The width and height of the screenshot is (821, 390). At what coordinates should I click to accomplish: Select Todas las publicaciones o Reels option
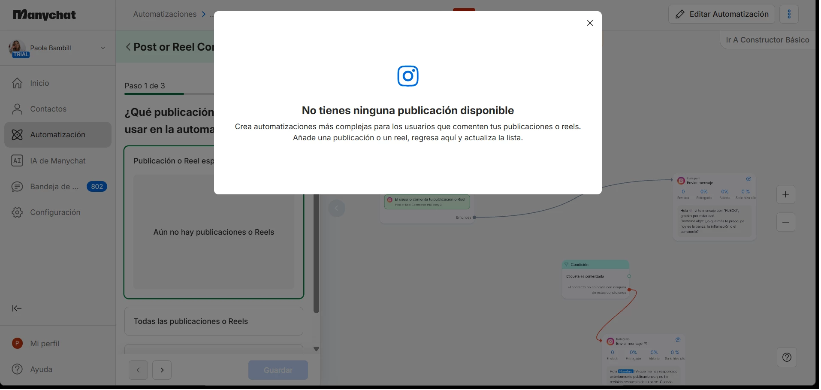pos(214,321)
